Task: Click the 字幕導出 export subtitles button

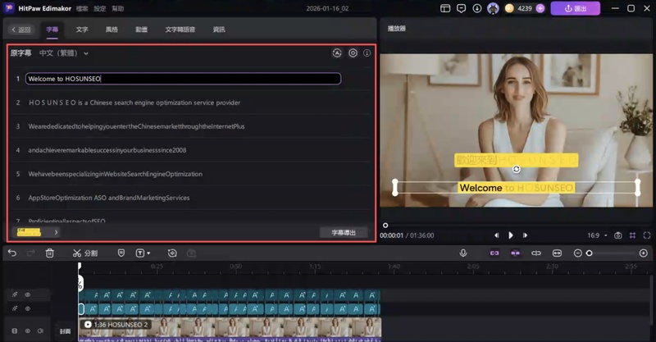Action: coord(343,233)
